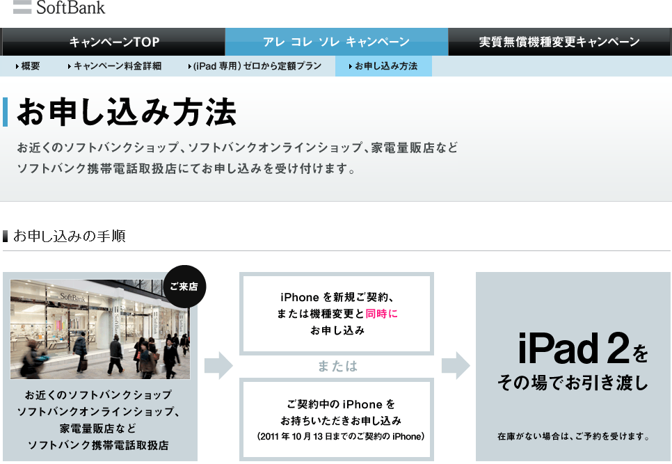Open the キャンペーンTOP tab
672x464 pixels.
(113, 42)
